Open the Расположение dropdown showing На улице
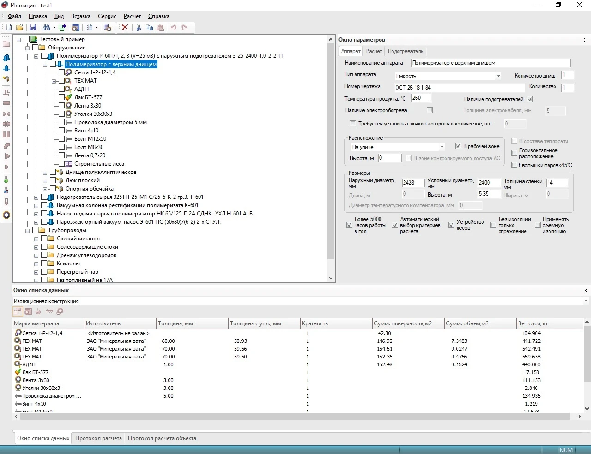Viewport: 591px width, 454px height. [x=442, y=147]
